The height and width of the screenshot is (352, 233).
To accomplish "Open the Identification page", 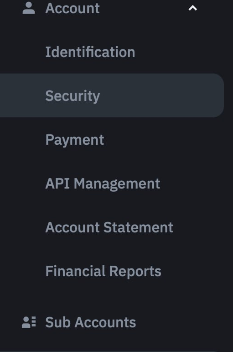I will click(x=90, y=52).
